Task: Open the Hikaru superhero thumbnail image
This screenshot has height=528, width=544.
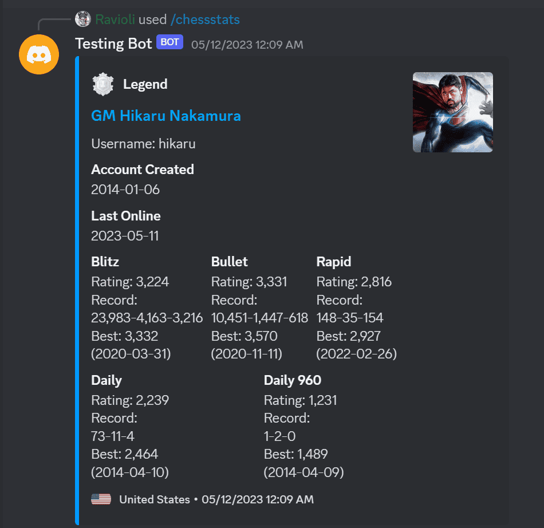Action: [x=452, y=112]
